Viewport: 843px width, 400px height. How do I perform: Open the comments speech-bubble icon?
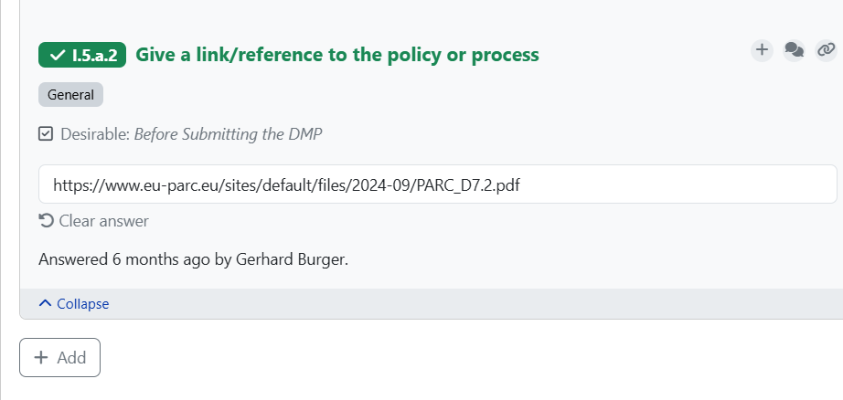pyautogui.click(x=795, y=50)
